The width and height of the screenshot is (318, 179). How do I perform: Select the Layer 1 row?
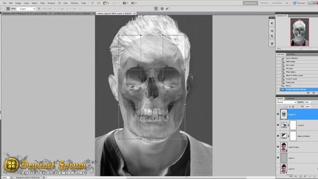click(297, 158)
